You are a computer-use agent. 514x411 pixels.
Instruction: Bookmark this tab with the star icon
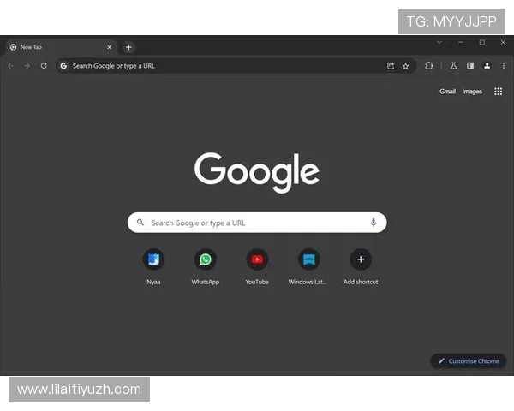(x=406, y=66)
